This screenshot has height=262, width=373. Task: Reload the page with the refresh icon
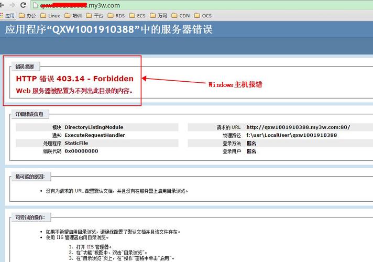[23, 5]
